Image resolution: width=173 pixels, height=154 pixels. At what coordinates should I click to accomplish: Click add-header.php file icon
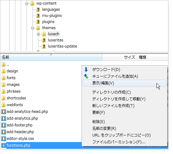(4, 132)
